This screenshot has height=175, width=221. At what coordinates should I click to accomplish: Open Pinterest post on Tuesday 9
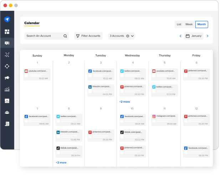pyautogui.click(x=101, y=136)
